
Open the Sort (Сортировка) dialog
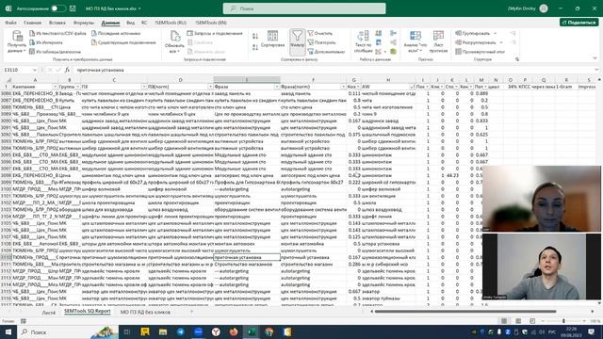pos(272,40)
